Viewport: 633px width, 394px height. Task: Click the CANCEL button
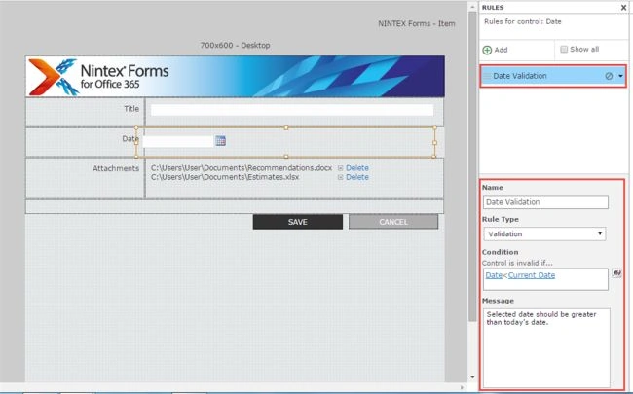(393, 222)
